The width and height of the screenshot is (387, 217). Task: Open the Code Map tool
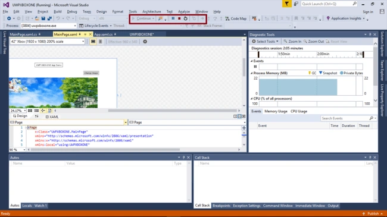(236, 18)
